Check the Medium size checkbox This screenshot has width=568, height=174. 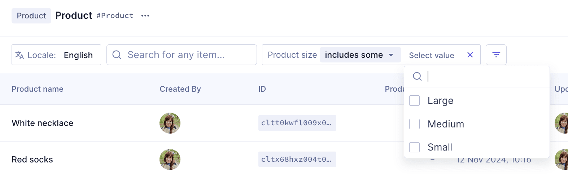tap(415, 124)
